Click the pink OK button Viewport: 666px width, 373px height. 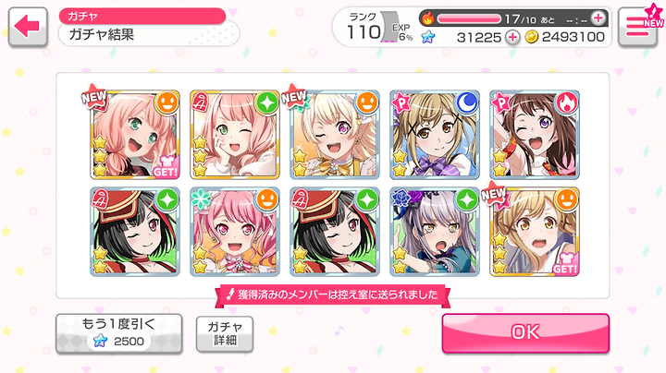coord(525,332)
